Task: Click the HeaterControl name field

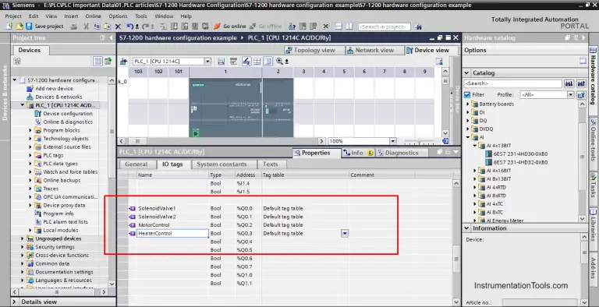Action: pyautogui.click(x=172, y=233)
